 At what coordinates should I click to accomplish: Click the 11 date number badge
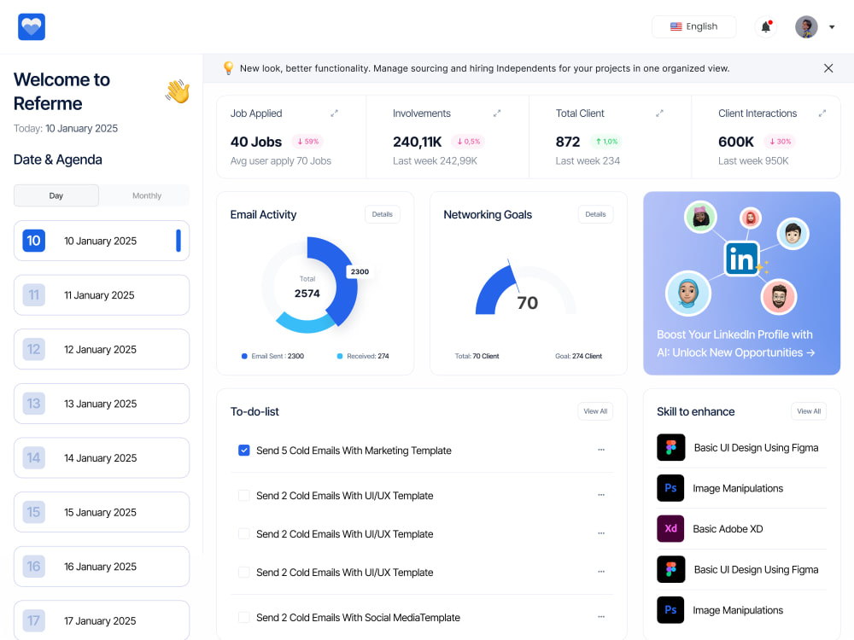pos(34,295)
